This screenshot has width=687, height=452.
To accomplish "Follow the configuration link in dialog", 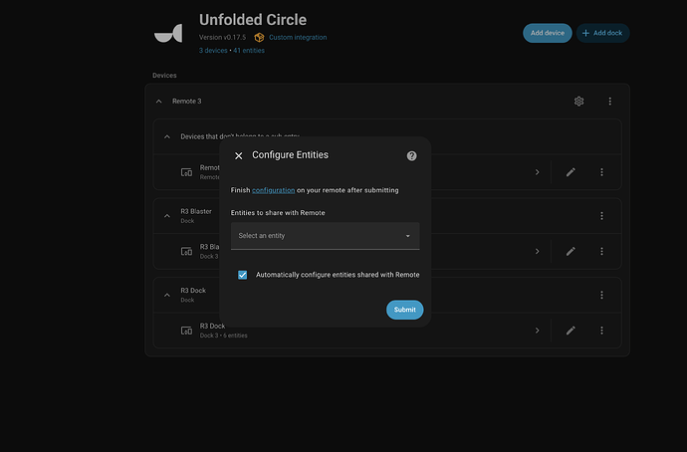I will tap(273, 189).
